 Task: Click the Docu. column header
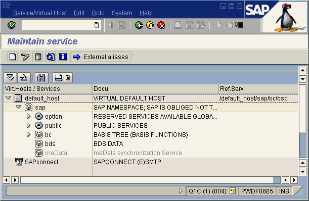[155, 89]
